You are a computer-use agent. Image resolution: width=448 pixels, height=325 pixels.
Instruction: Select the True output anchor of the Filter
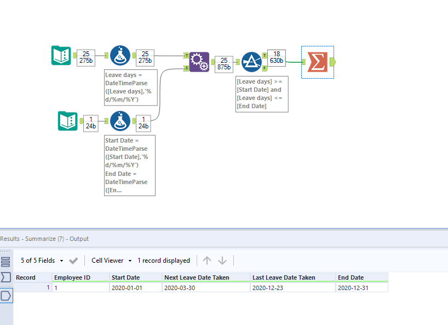[263, 56]
